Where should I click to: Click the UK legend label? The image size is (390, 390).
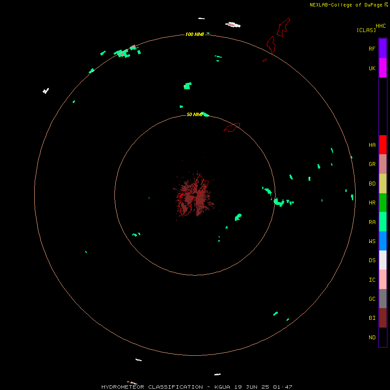tap(372, 68)
